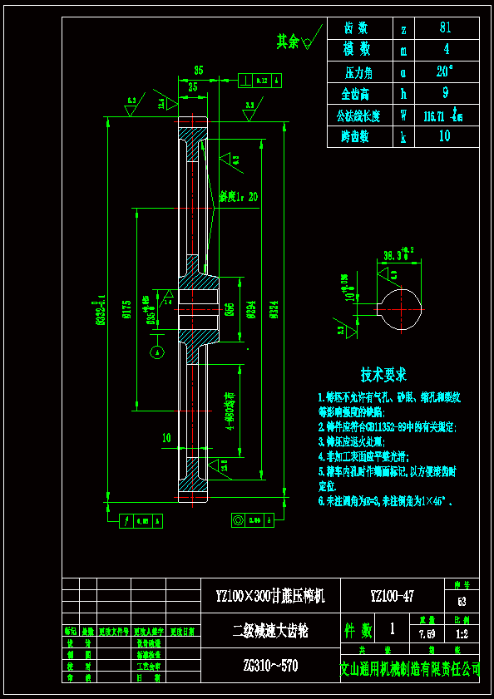Select the part name 二级减速大齿轮

tap(270, 631)
